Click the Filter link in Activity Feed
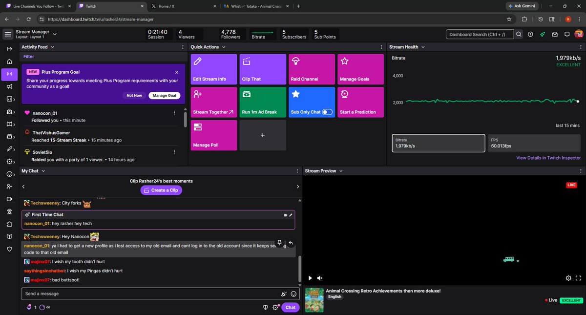The image size is (586, 315). pyautogui.click(x=29, y=57)
